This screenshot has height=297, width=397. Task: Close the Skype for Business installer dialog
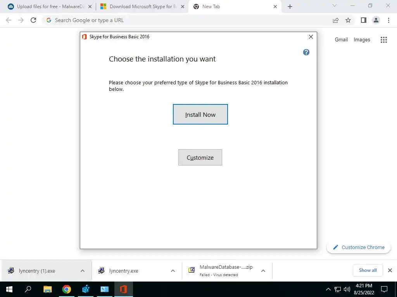pyautogui.click(x=311, y=37)
